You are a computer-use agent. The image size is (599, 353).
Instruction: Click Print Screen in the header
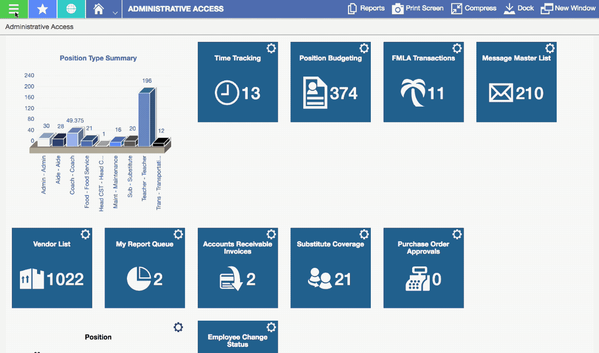tap(417, 9)
